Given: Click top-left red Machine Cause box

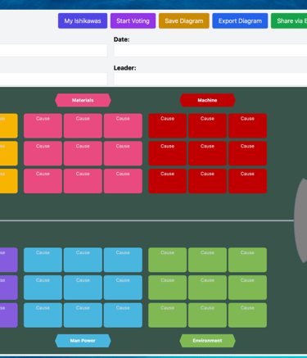Looking at the screenshot, I should pyautogui.click(x=167, y=126).
